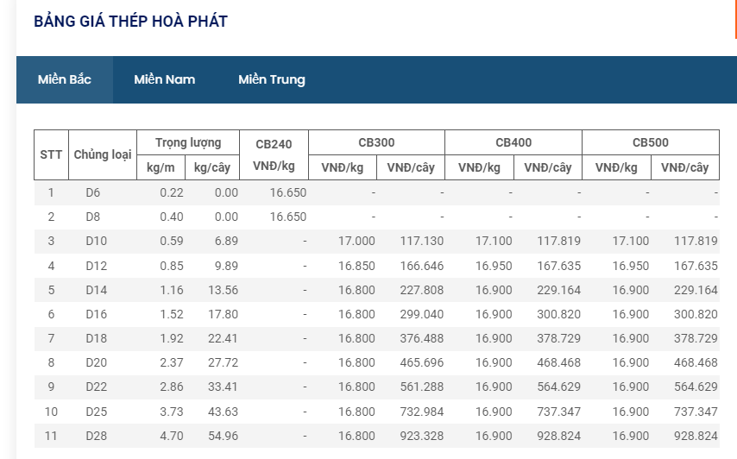Click the STT column header
This screenshot has height=459, width=737.
pos(51,154)
